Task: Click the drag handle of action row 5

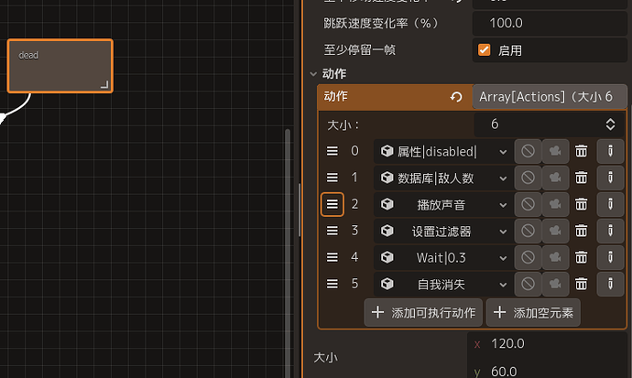Action: click(x=332, y=284)
